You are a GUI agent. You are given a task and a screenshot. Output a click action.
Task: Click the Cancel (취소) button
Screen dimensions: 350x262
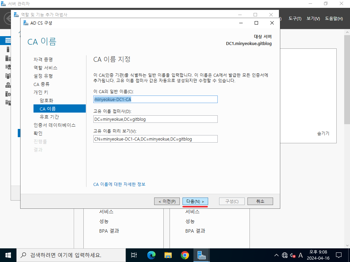260,201
